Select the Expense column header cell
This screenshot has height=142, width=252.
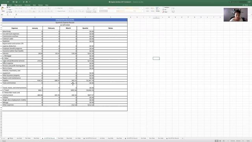(15, 28)
